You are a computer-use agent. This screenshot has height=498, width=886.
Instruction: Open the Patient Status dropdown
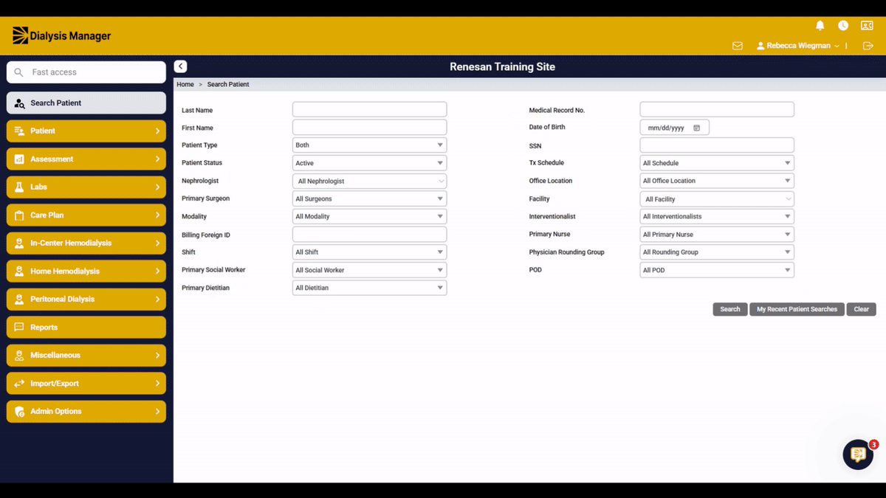369,163
